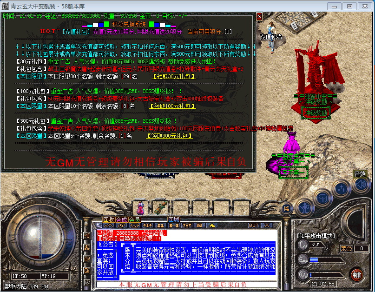375x292 pixels.
Task: Toggle the 音效 sound speaker button
Action: (x=361, y=184)
